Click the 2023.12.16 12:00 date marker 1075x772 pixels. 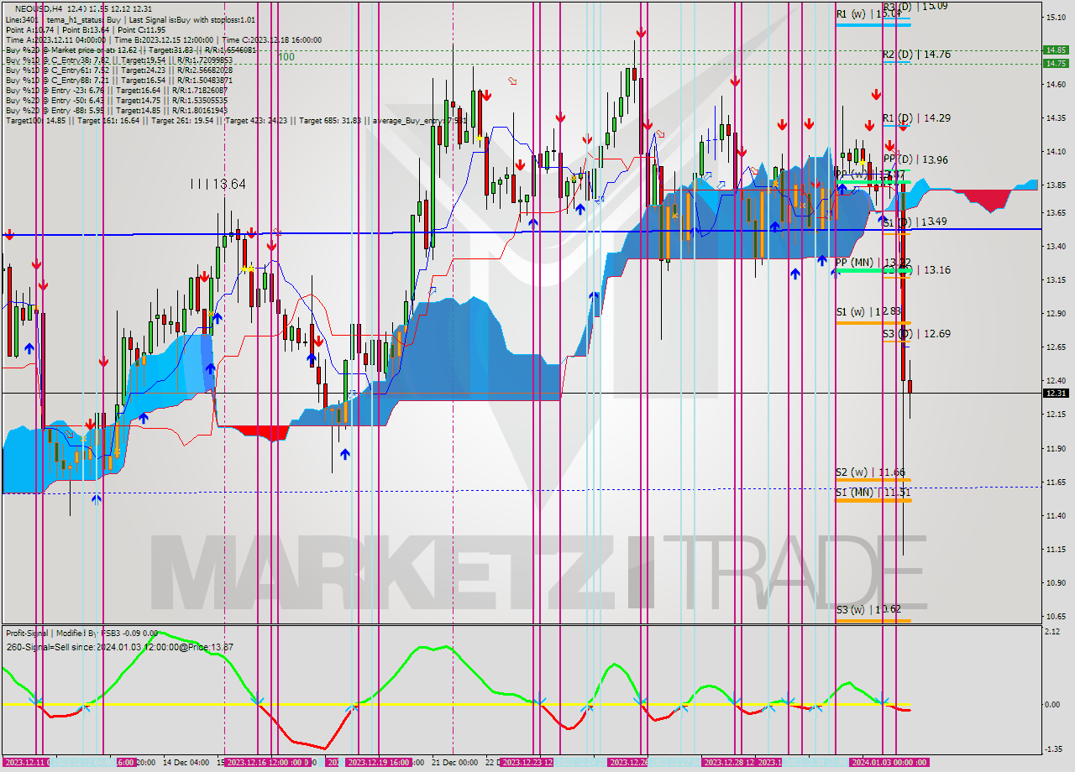click(x=267, y=762)
